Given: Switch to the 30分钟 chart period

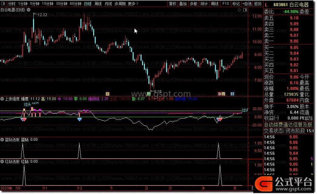Looking at the screenshot, I should click(62, 4).
